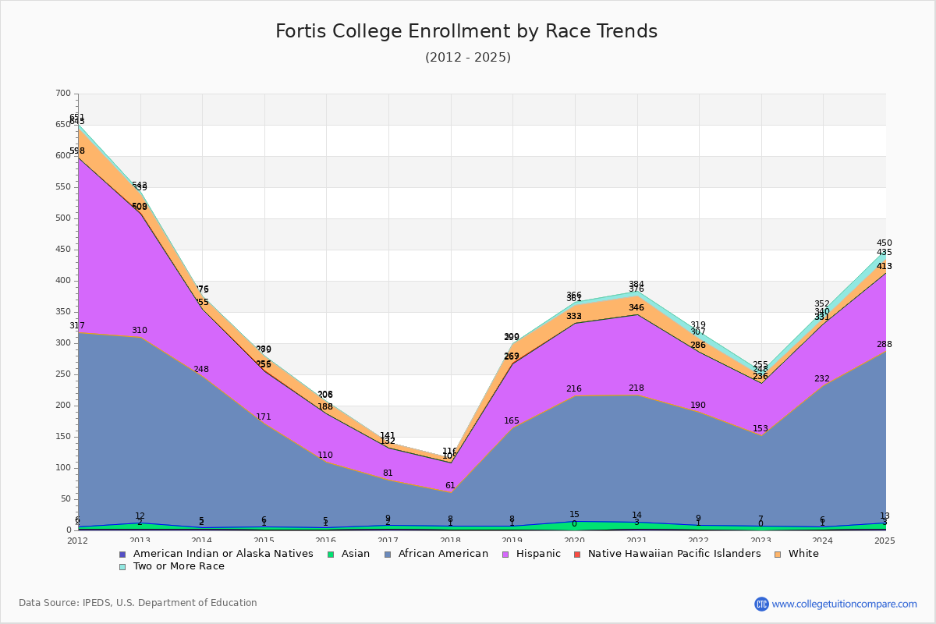Click the 2019 x-axis label

click(512, 541)
